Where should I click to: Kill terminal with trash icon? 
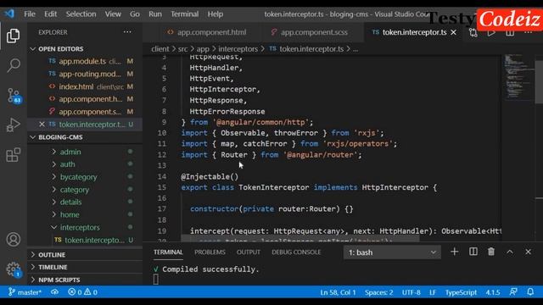point(491,252)
